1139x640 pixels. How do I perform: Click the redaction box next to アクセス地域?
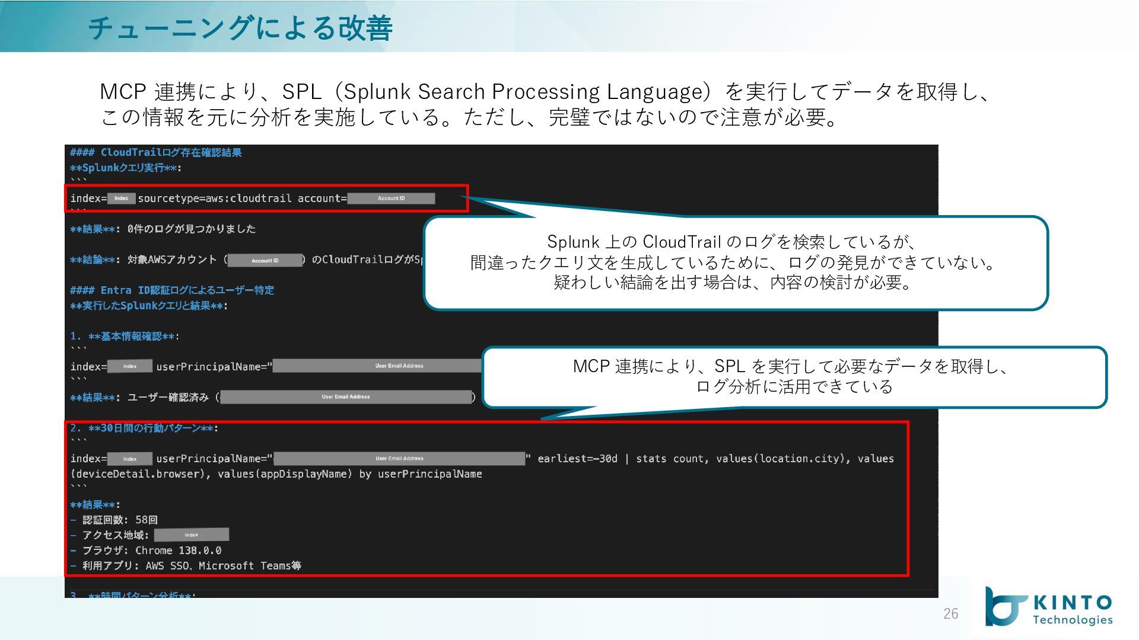191,535
